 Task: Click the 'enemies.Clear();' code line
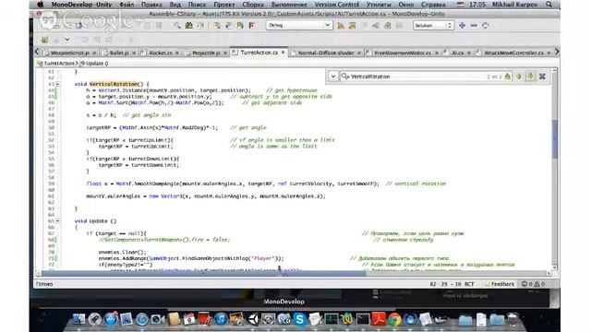tap(122, 252)
